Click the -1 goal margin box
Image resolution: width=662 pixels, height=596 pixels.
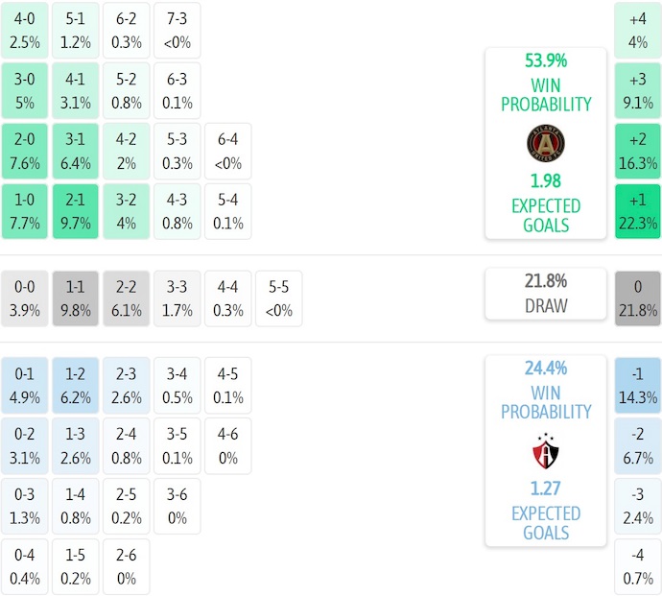[638, 385]
